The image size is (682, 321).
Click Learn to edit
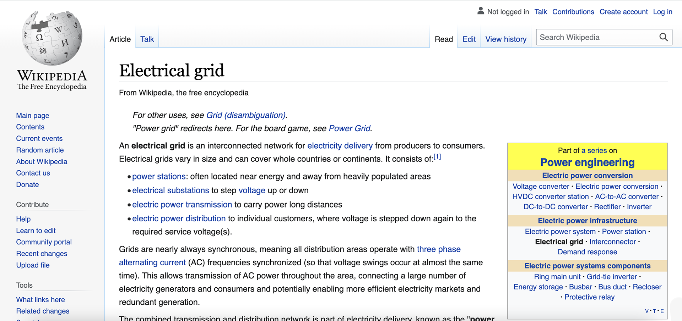click(x=36, y=231)
